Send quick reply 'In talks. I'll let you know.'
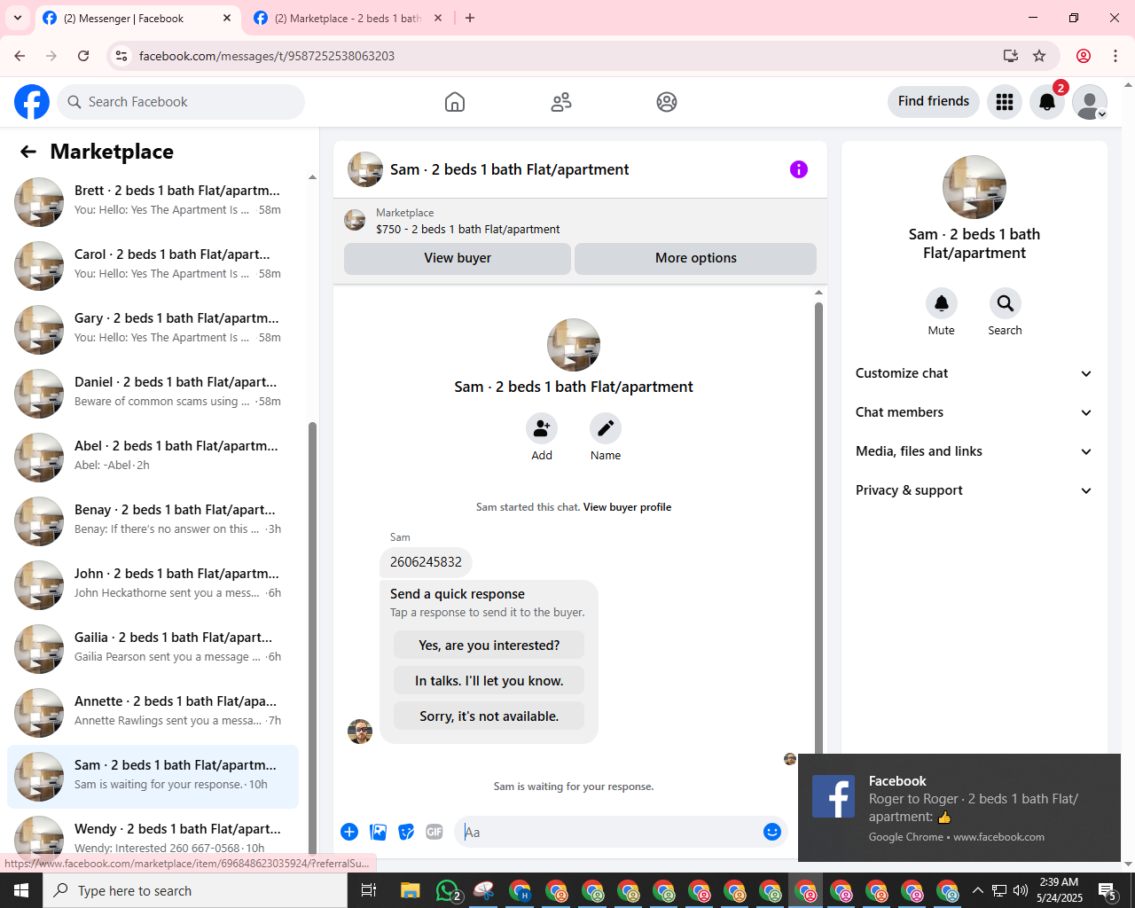The width and height of the screenshot is (1135, 908). (x=489, y=681)
